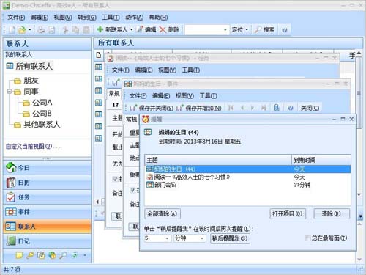Click the green sync icon in sidebar footer
This screenshot has width=366, height=275.
point(75,255)
